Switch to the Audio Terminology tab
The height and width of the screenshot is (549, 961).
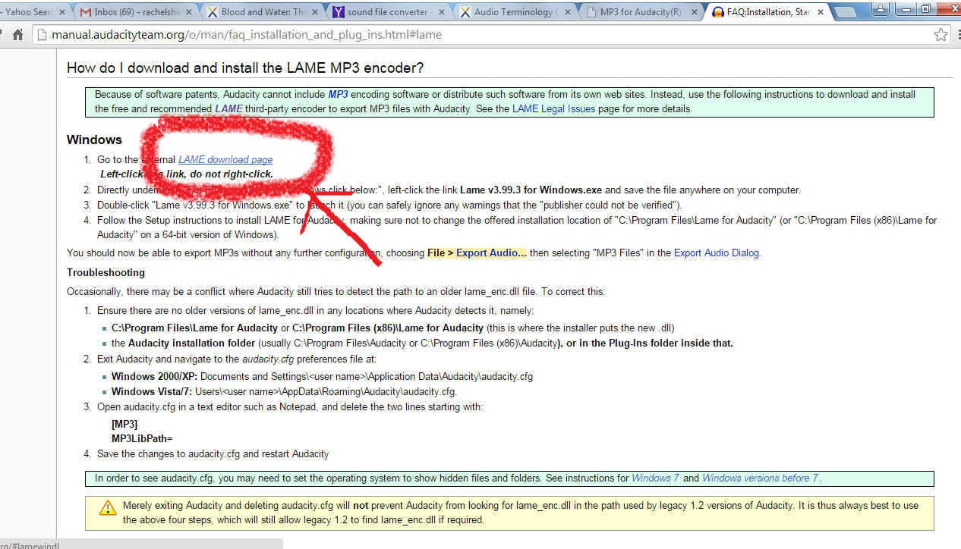click(x=516, y=12)
